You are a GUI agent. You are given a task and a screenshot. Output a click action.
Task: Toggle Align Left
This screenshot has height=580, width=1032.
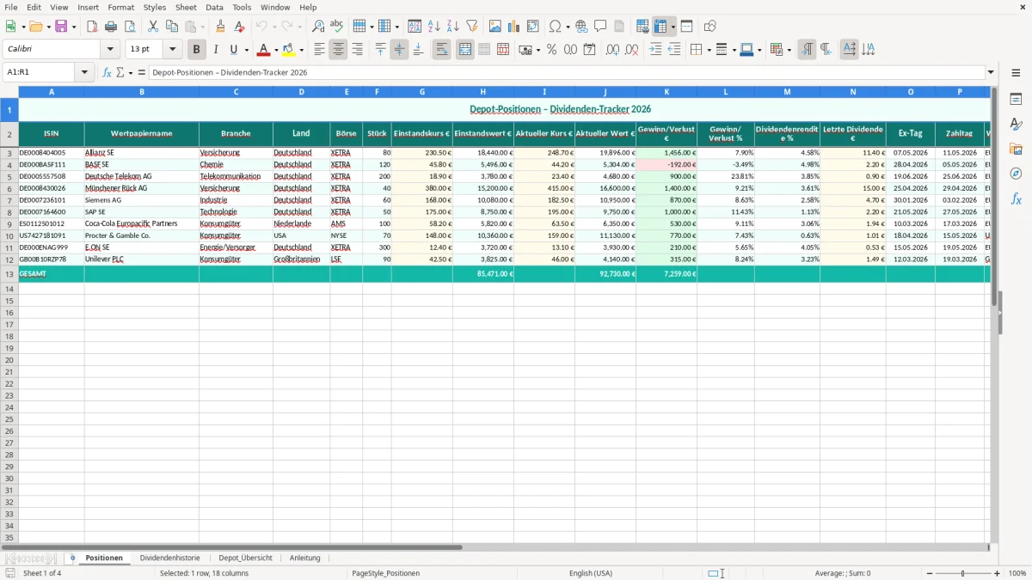(319, 50)
